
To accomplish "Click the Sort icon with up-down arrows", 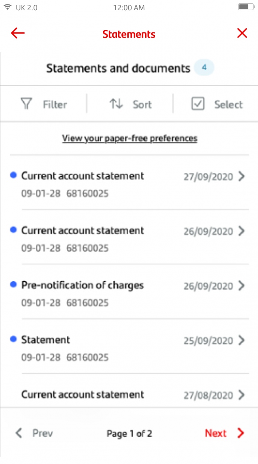I will (116, 104).
